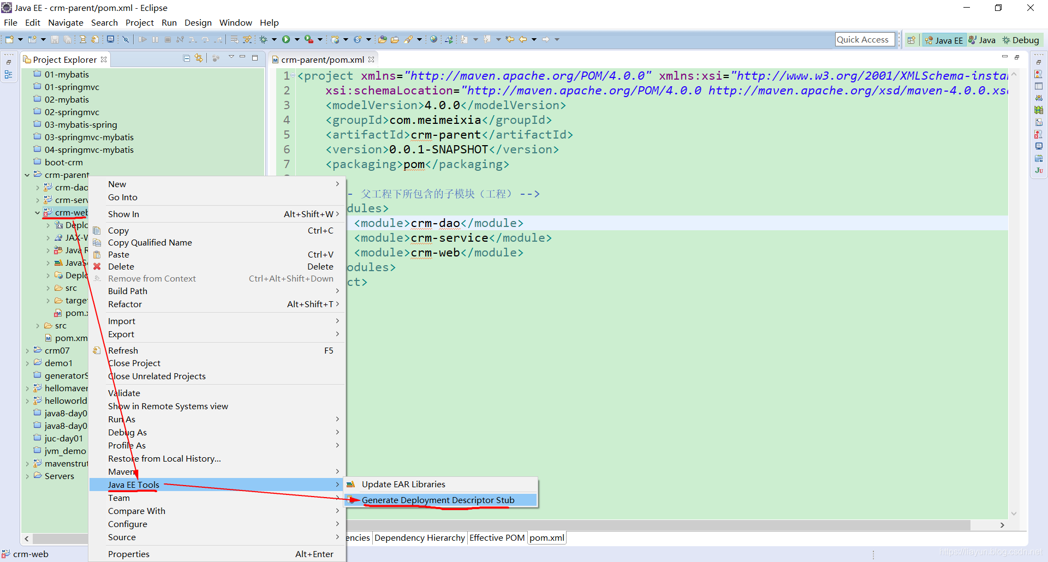Click the editor vertical scroll down arrow
Viewport: 1048px width, 562px height.
pyautogui.click(x=1014, y=513)
